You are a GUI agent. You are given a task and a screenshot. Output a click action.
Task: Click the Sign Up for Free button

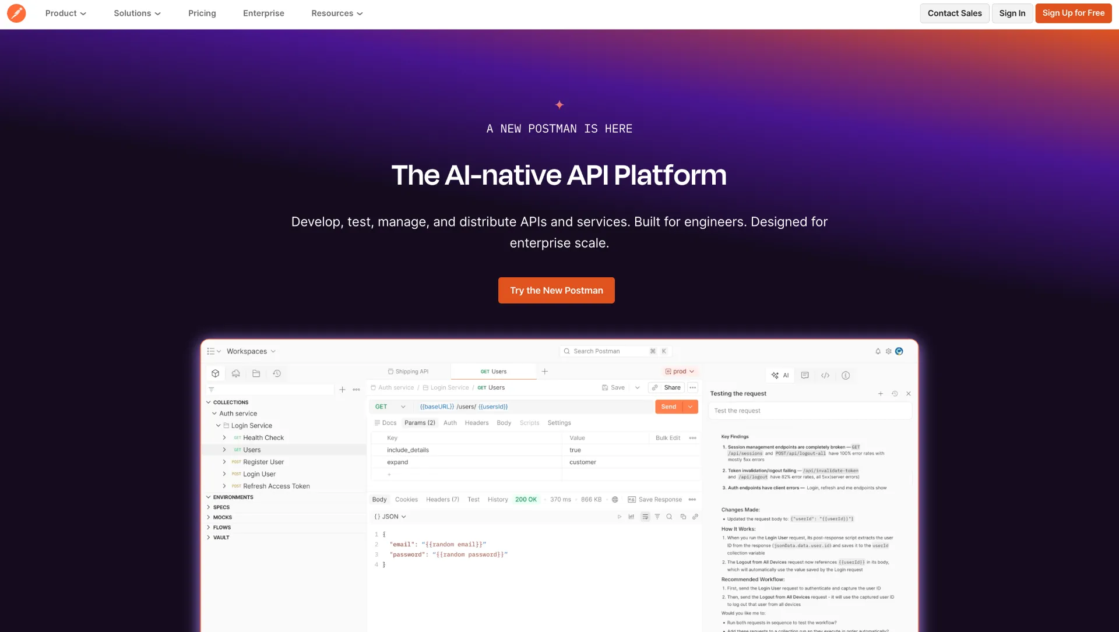coord(1074,13)
